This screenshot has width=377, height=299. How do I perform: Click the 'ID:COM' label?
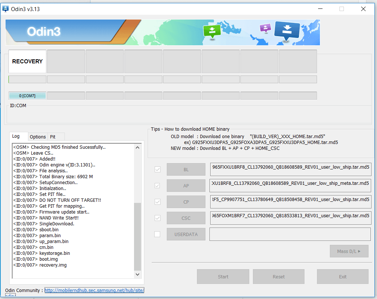18,106
